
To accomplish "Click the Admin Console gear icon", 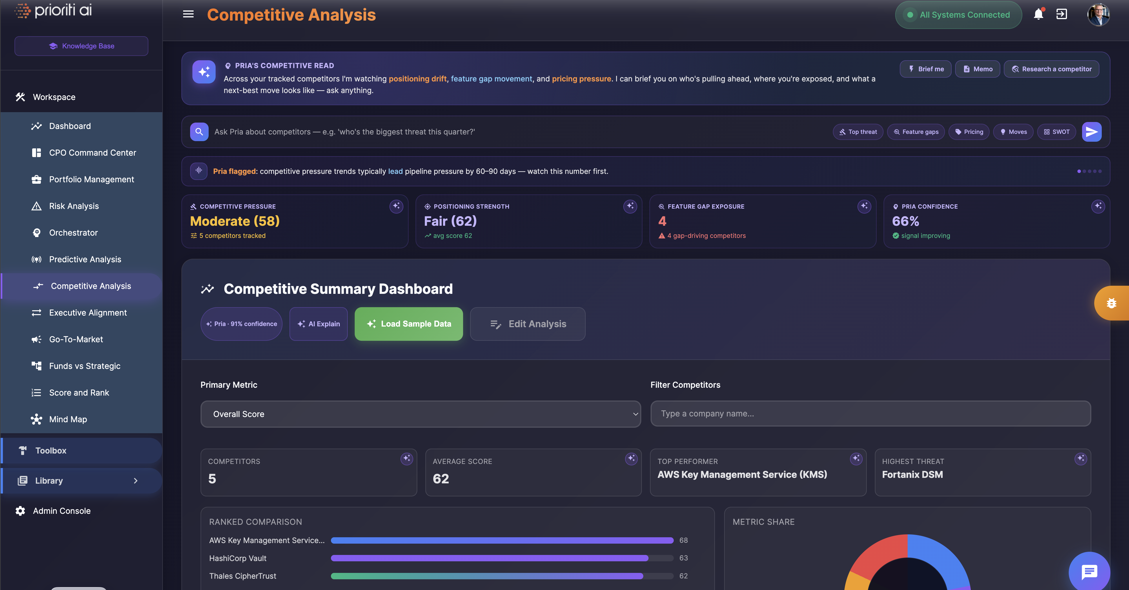I will click(20, 511).
